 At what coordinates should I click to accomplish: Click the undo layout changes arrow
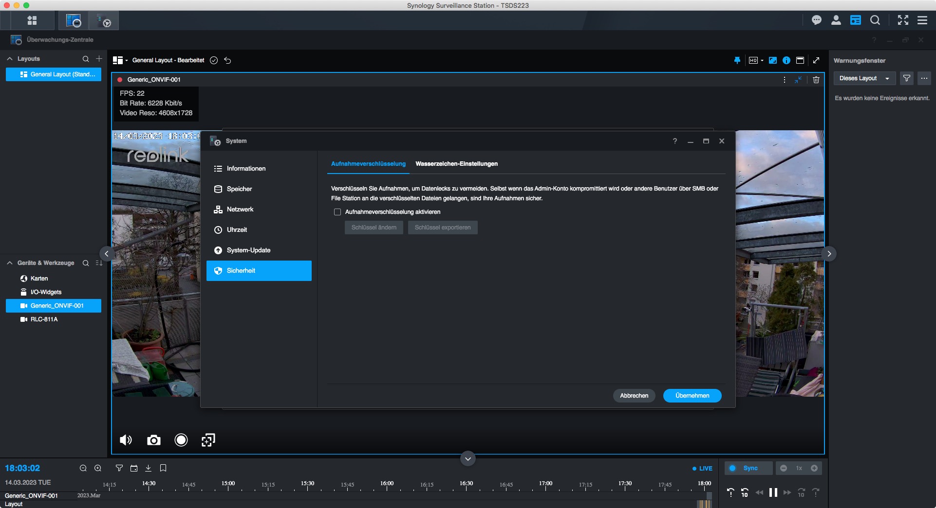(x=227, y=60)
